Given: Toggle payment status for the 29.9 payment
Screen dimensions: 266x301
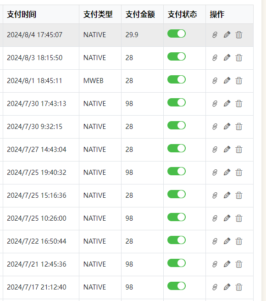Looking at the screenshot, I should (177, 33).
